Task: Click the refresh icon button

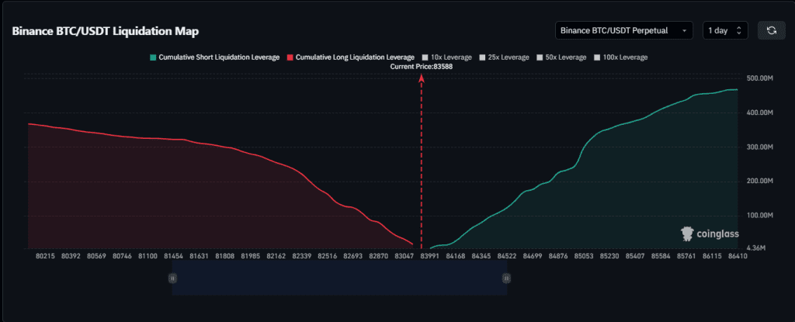Action: click(771, 30)
